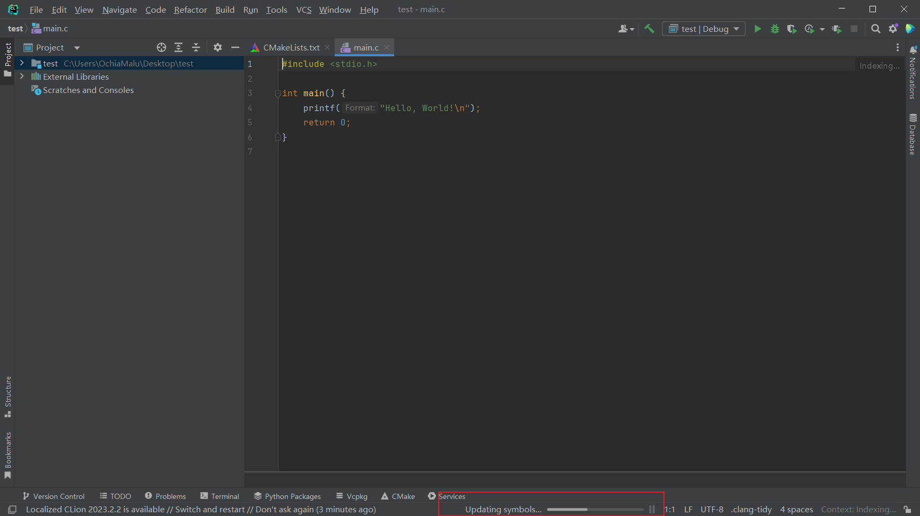Open the Build menu

[225, 10]
